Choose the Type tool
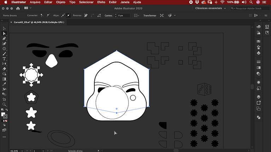The width and height of the screenshot is (271, 152). pyautogui.click(x=4, y=59)
